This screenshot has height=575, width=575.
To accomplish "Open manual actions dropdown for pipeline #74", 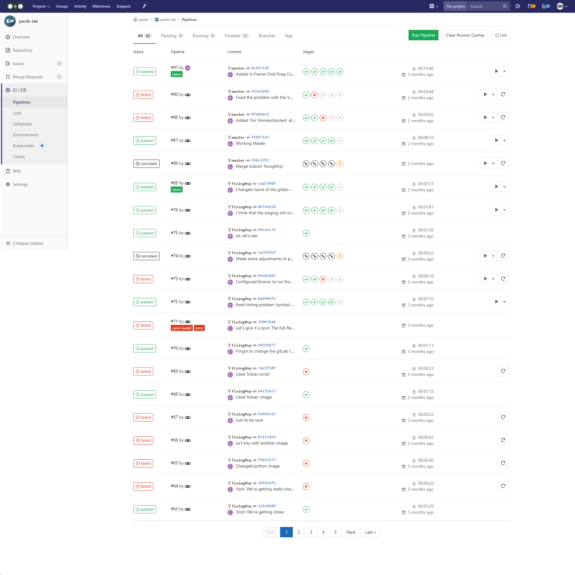I will click(x=489, y=256).
